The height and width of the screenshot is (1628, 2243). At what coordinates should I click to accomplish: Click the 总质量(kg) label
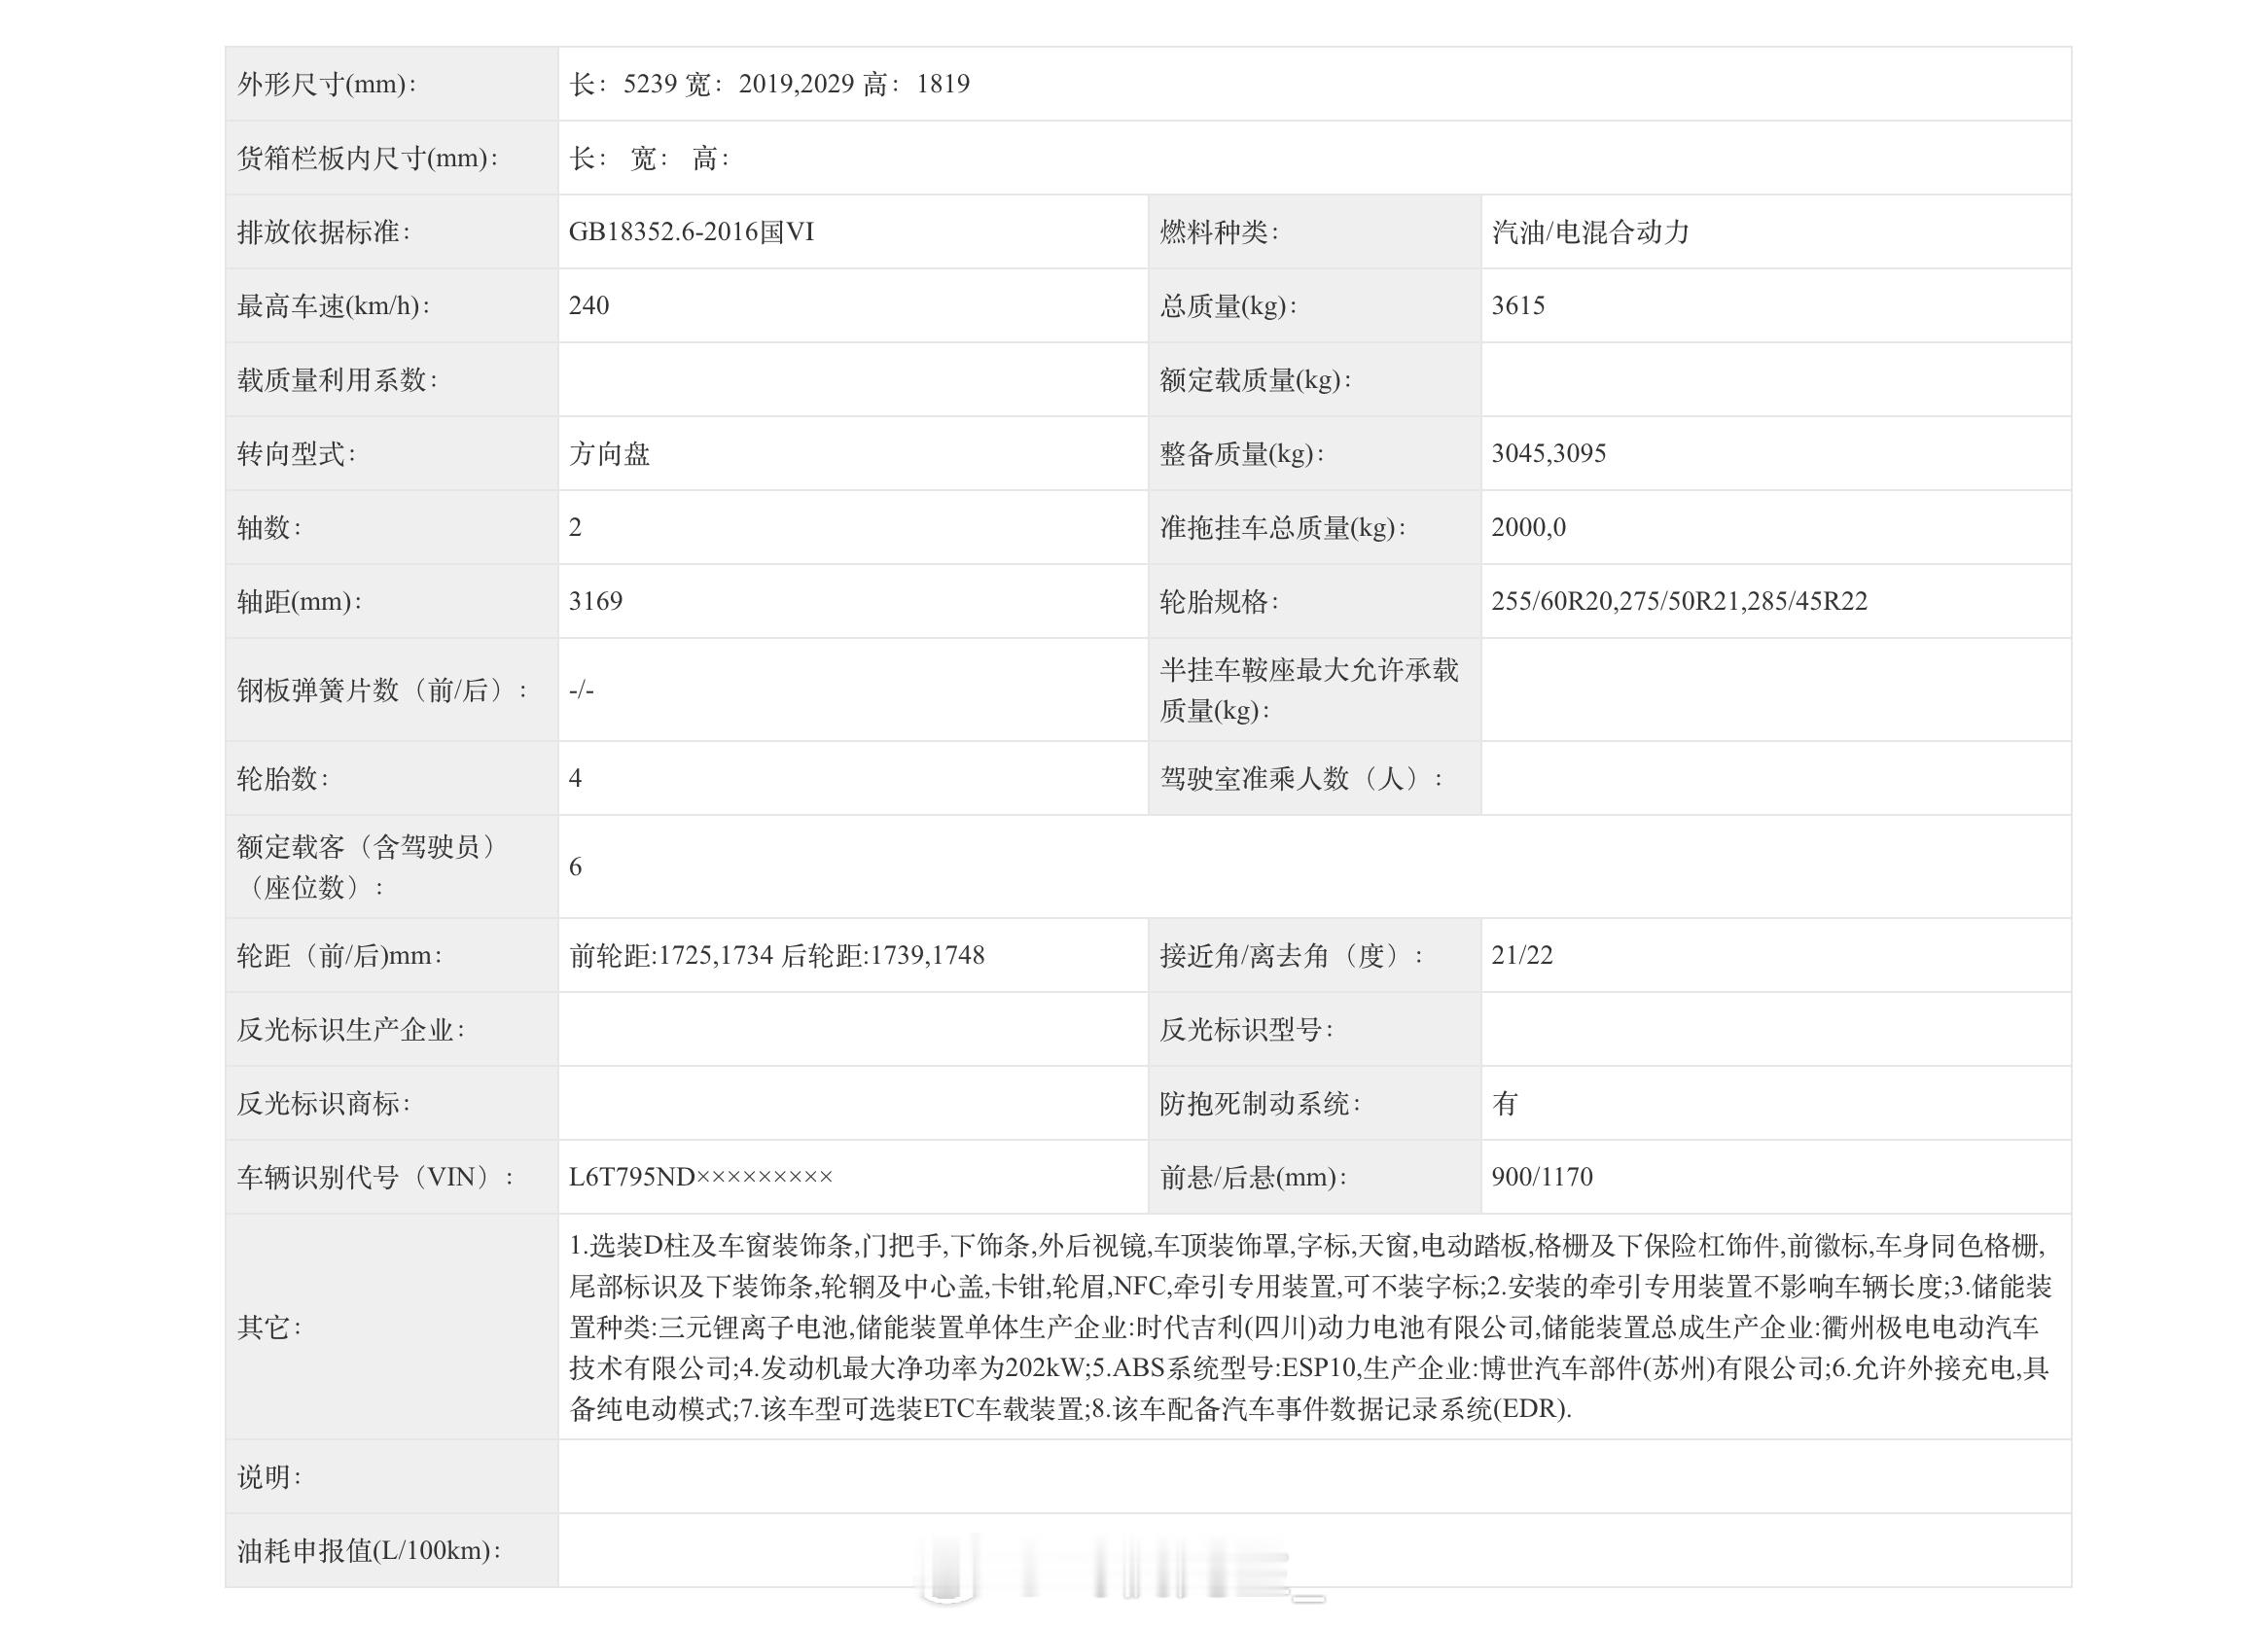(x=1228, y=306)
